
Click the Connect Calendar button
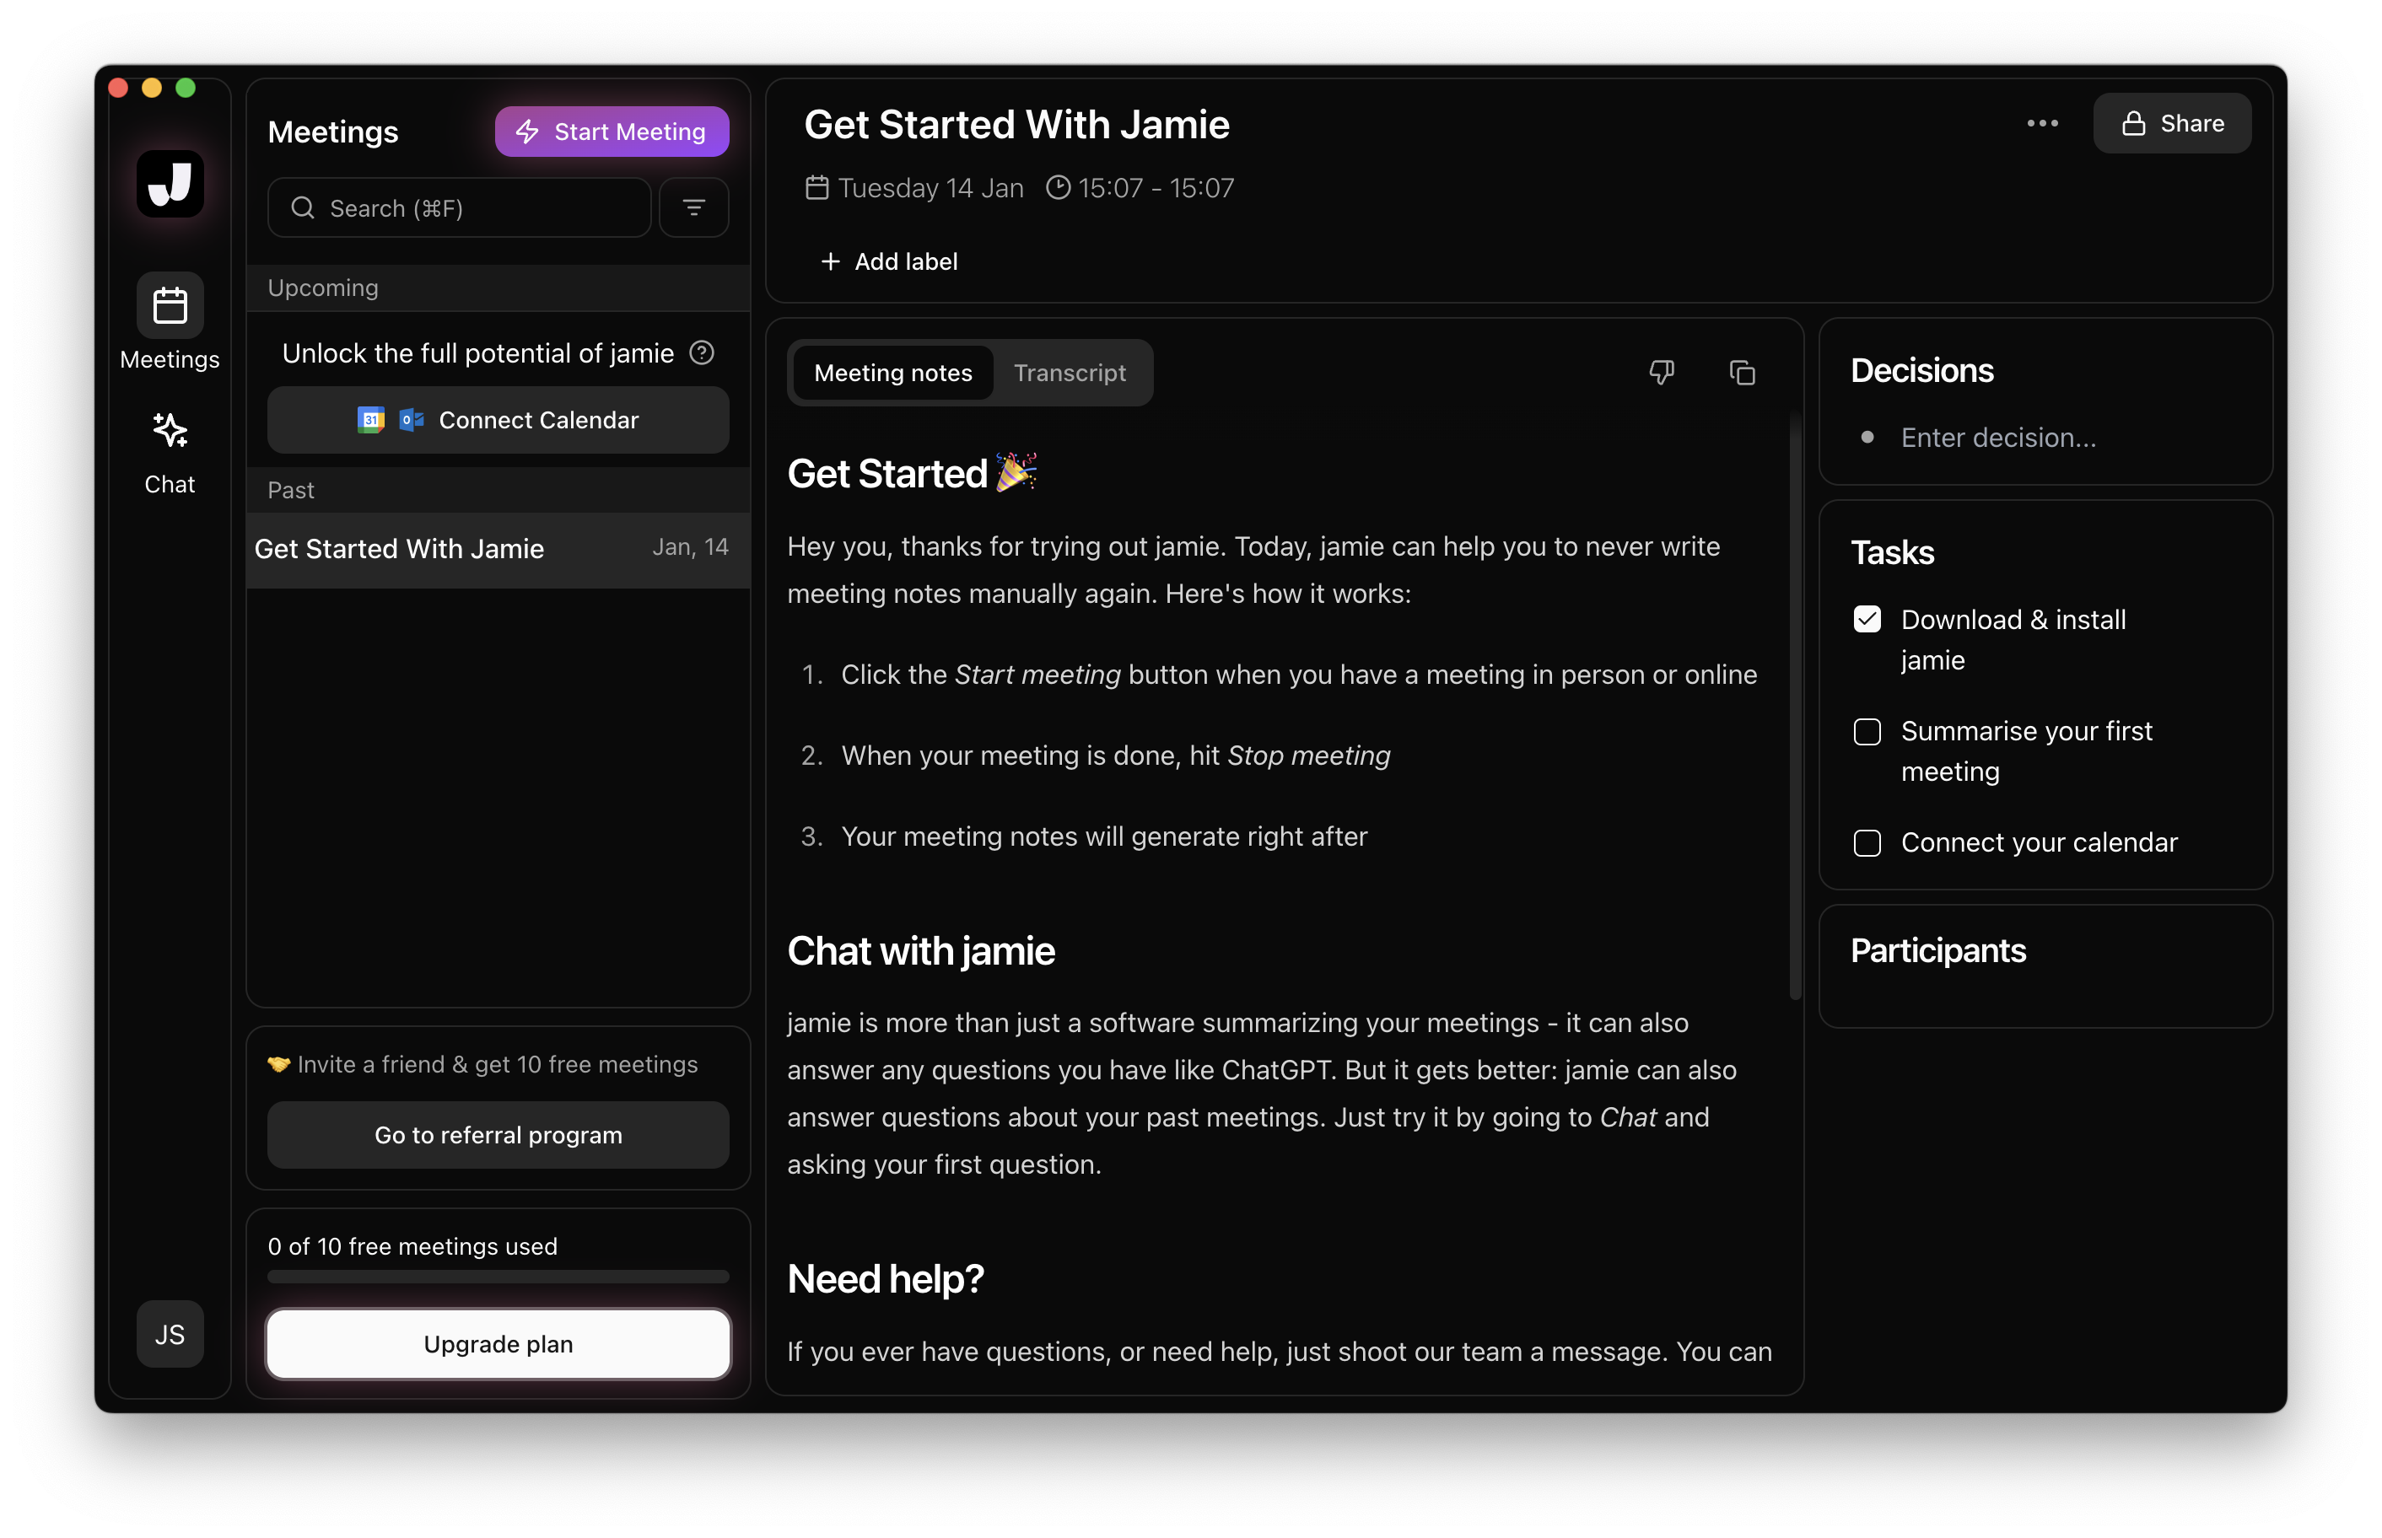[498, 419]
